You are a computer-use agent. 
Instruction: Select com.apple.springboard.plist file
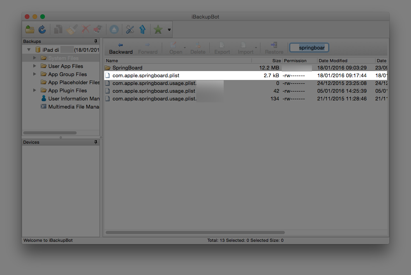[x=246, y=75]
